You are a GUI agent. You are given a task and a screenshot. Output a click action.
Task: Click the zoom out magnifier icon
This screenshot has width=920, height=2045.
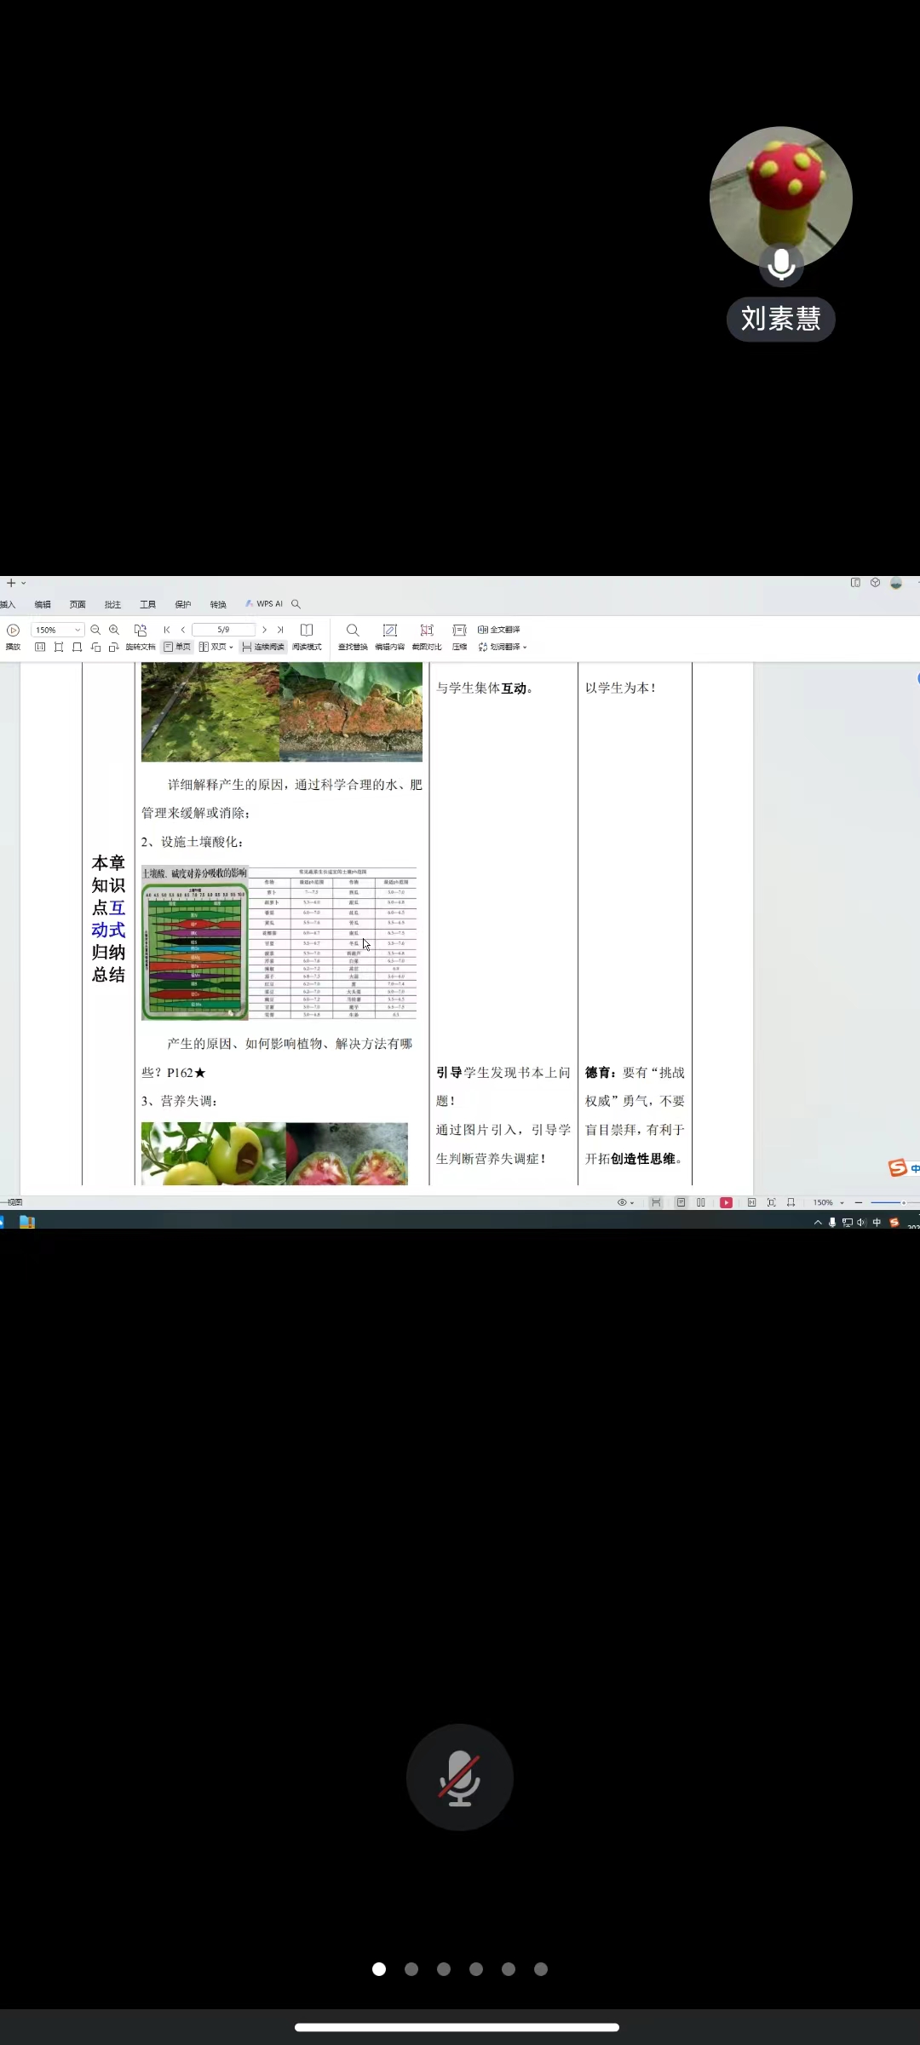[95, 630]
